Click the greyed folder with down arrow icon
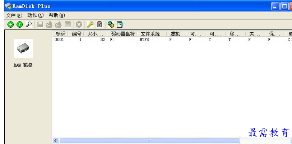Image resolution: width=292 pixels, height=144 pixels. (49, 24)
